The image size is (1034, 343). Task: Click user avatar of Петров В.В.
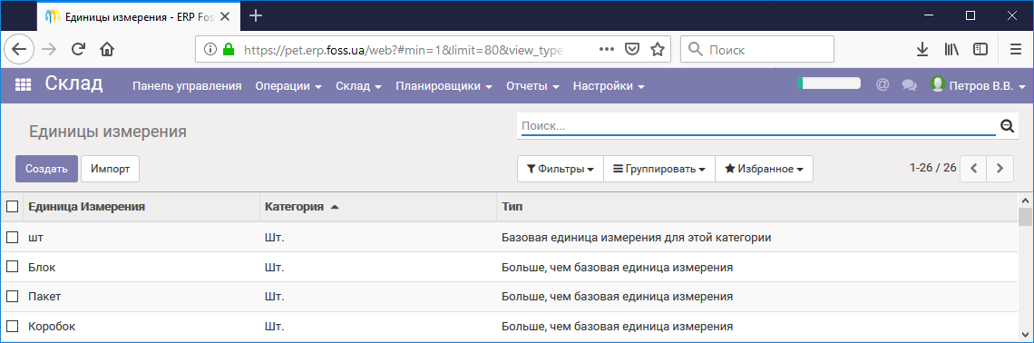click(937, 84)
